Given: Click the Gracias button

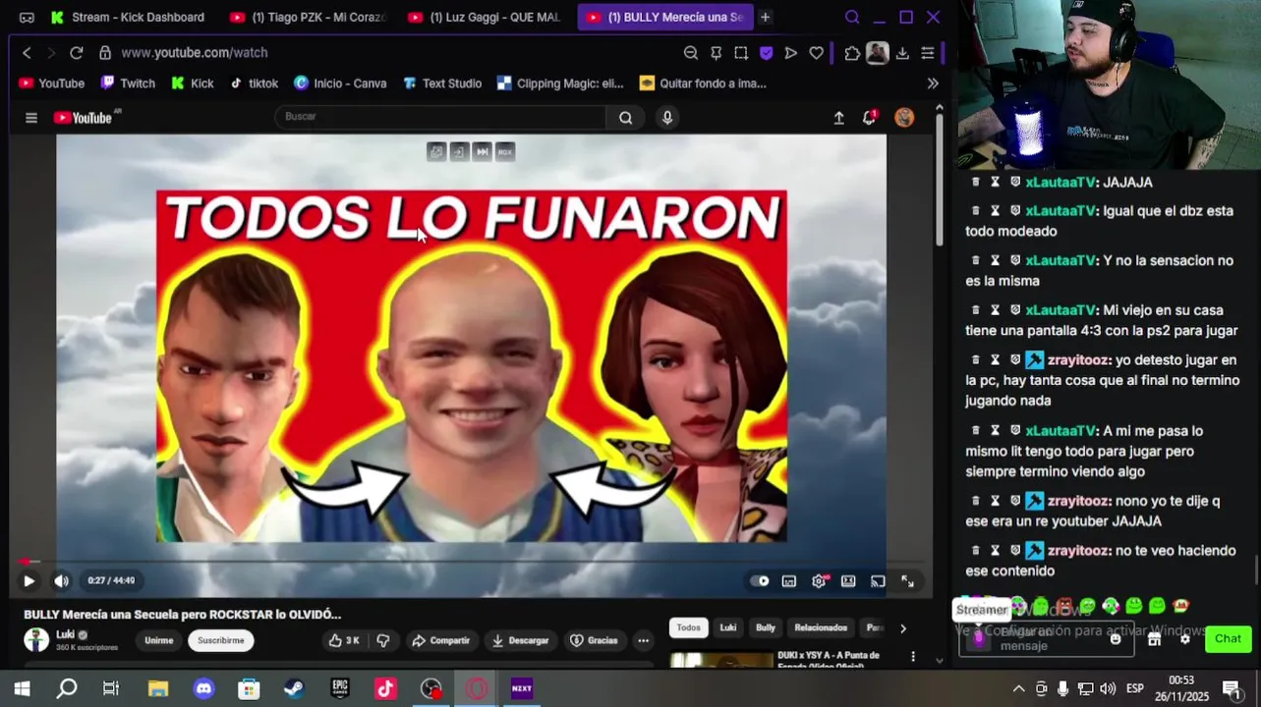Looking at the screenshot, I should pyautogui.click(x=594, y=640).
